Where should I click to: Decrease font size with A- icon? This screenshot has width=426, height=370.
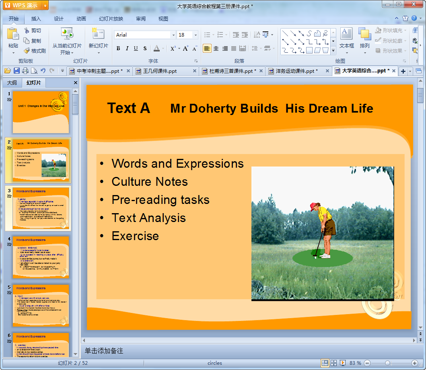tap(195, 48)
